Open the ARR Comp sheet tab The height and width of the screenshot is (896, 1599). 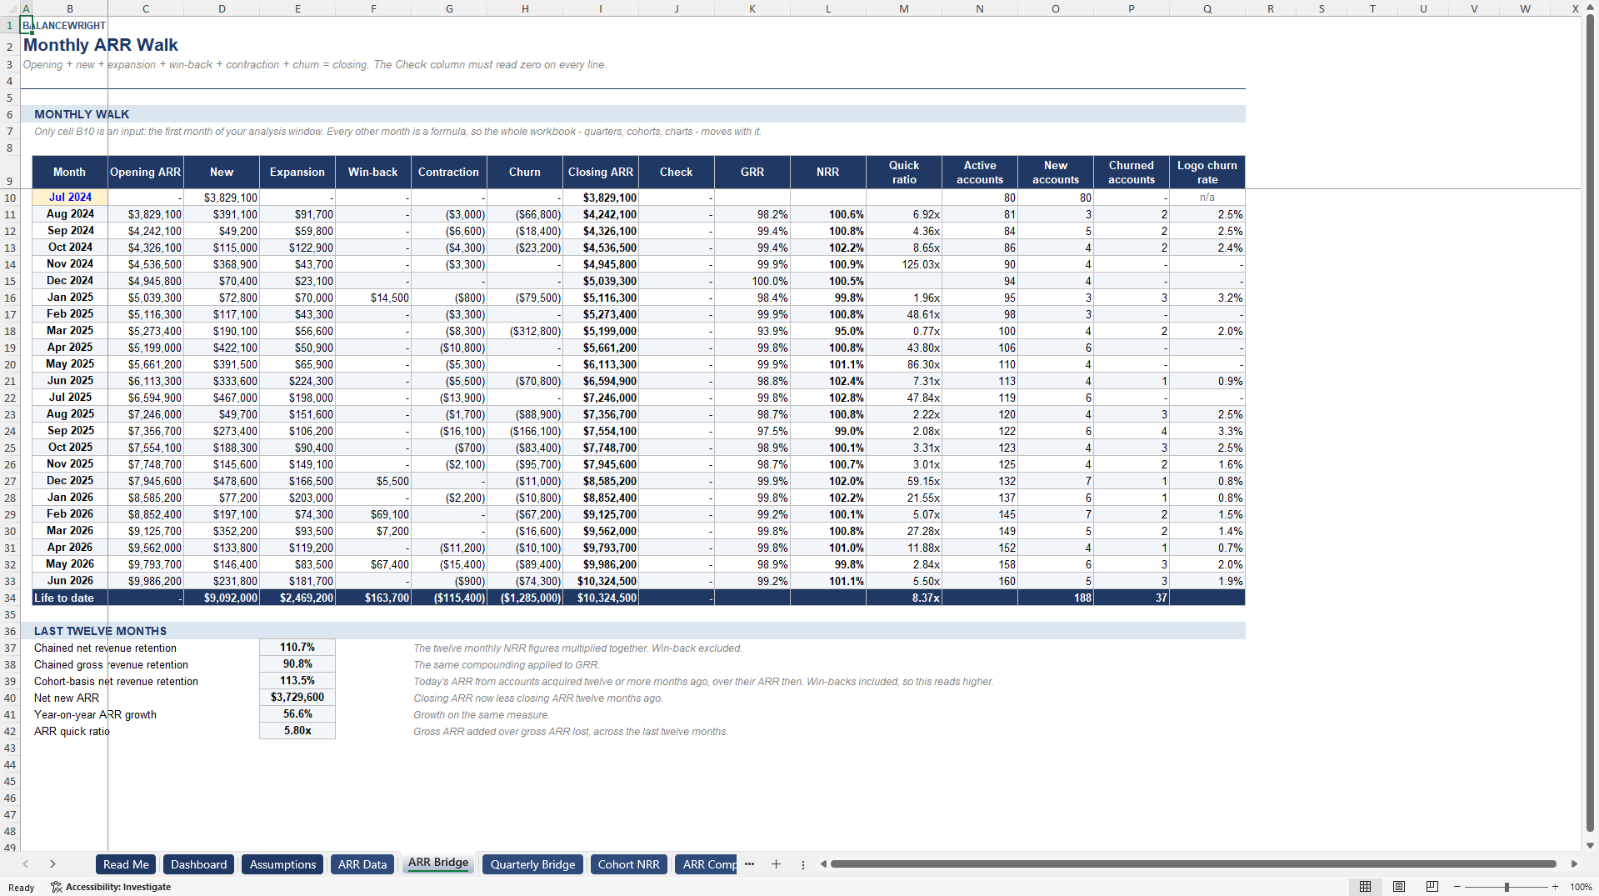(x=707, y=864)
